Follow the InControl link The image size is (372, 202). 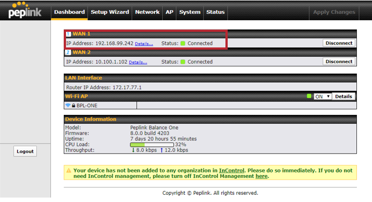coord(232,171)
